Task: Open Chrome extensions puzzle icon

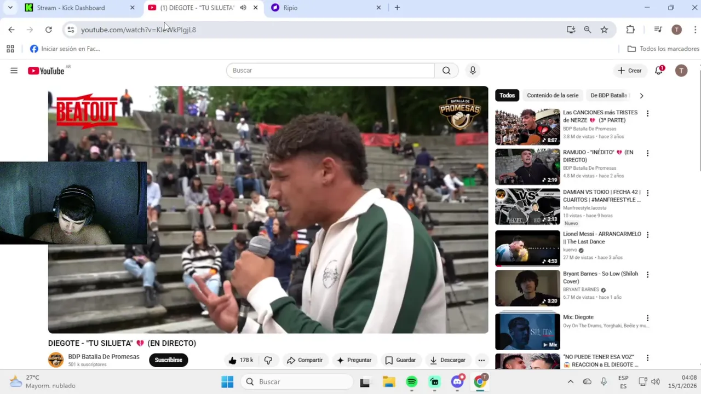Action: 630,30
